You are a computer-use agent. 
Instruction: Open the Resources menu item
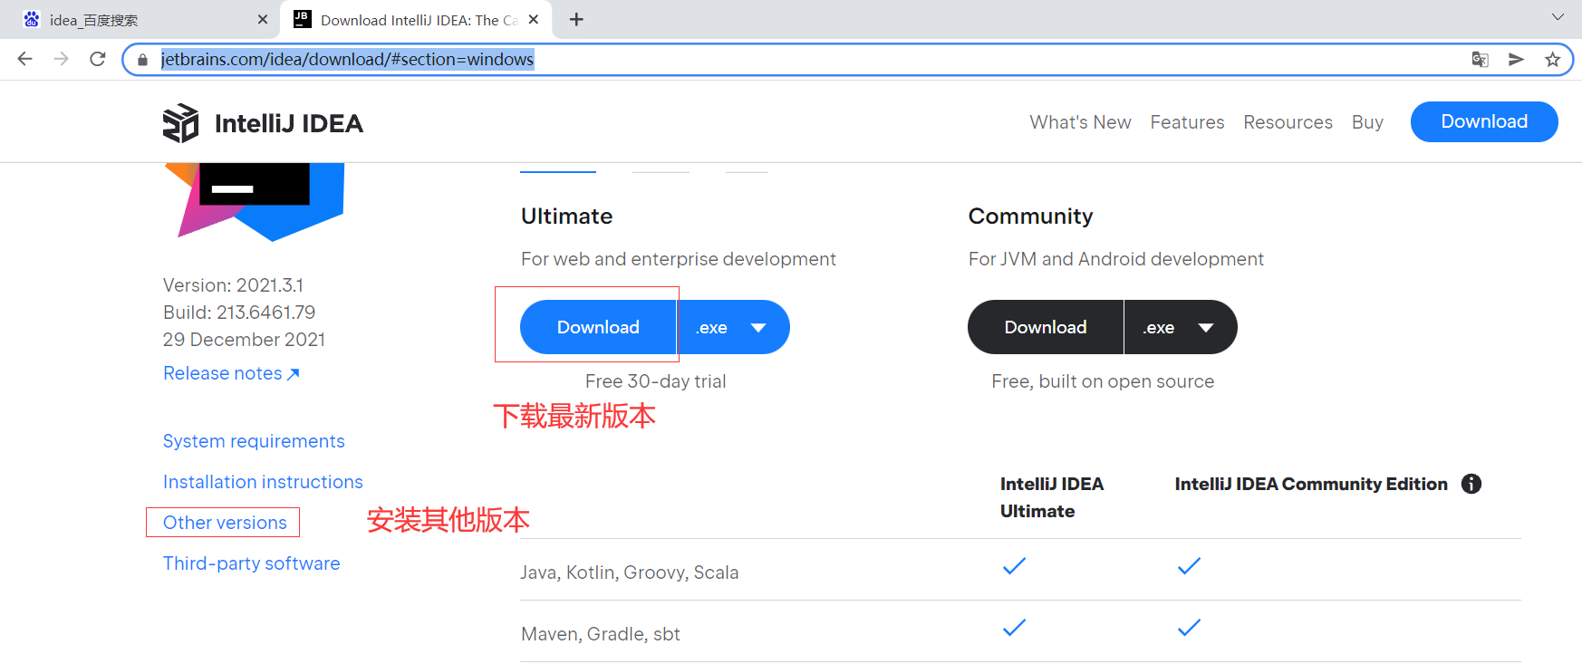pos(1288,122)
